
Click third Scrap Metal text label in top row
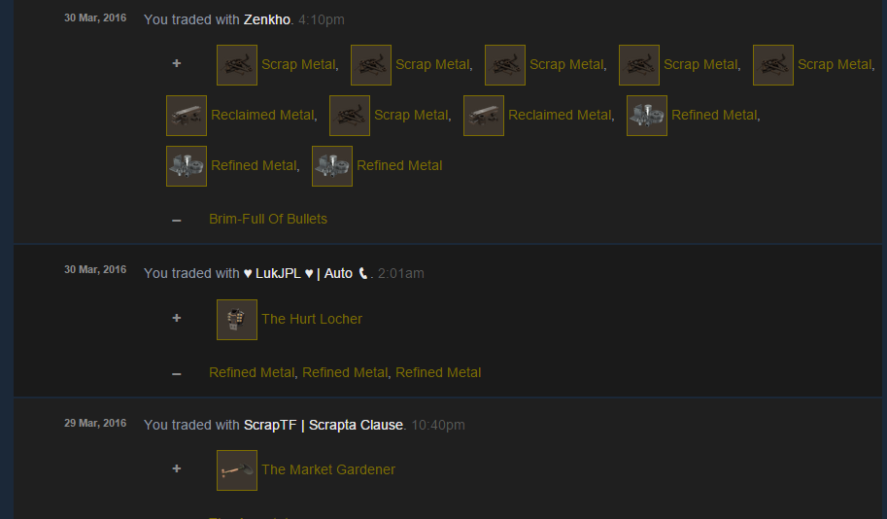coord(566,64)
